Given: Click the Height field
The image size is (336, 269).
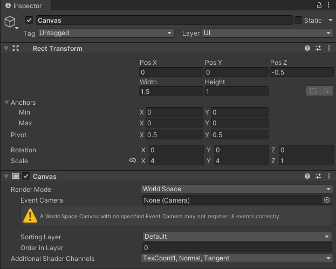Looking at the screenshot, I should coord(236,92).
